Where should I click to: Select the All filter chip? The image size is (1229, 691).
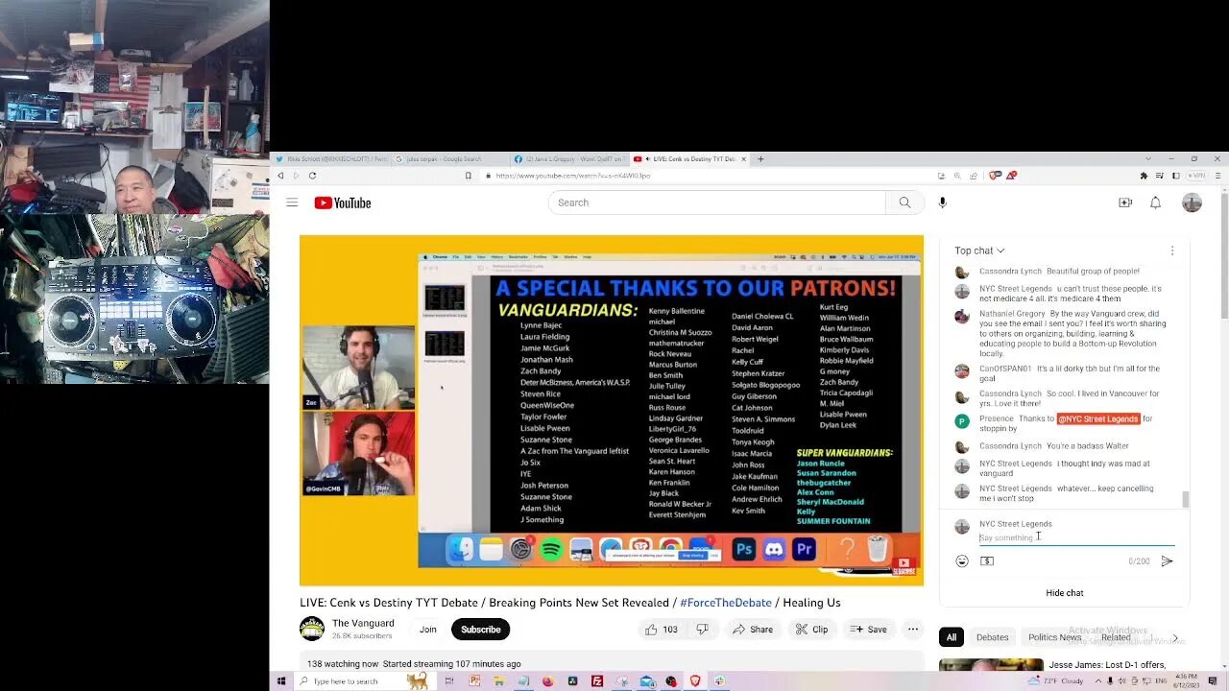(x=952, y=637)
